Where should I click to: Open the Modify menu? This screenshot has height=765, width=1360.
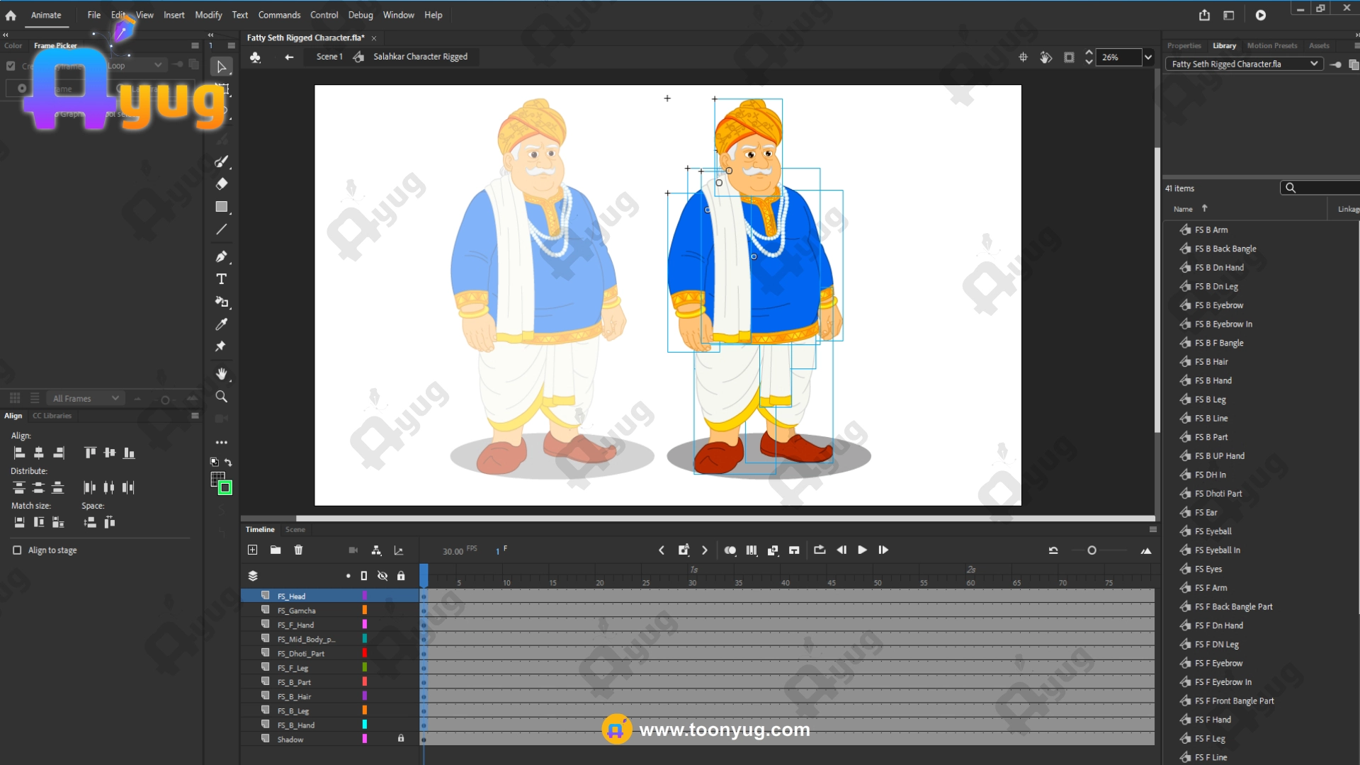(x=208, y=15)
